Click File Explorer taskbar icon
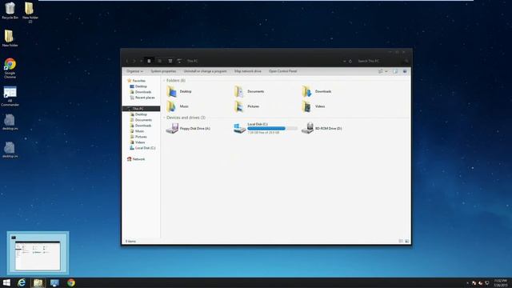512x288 pixels. [x=38, y=282]
